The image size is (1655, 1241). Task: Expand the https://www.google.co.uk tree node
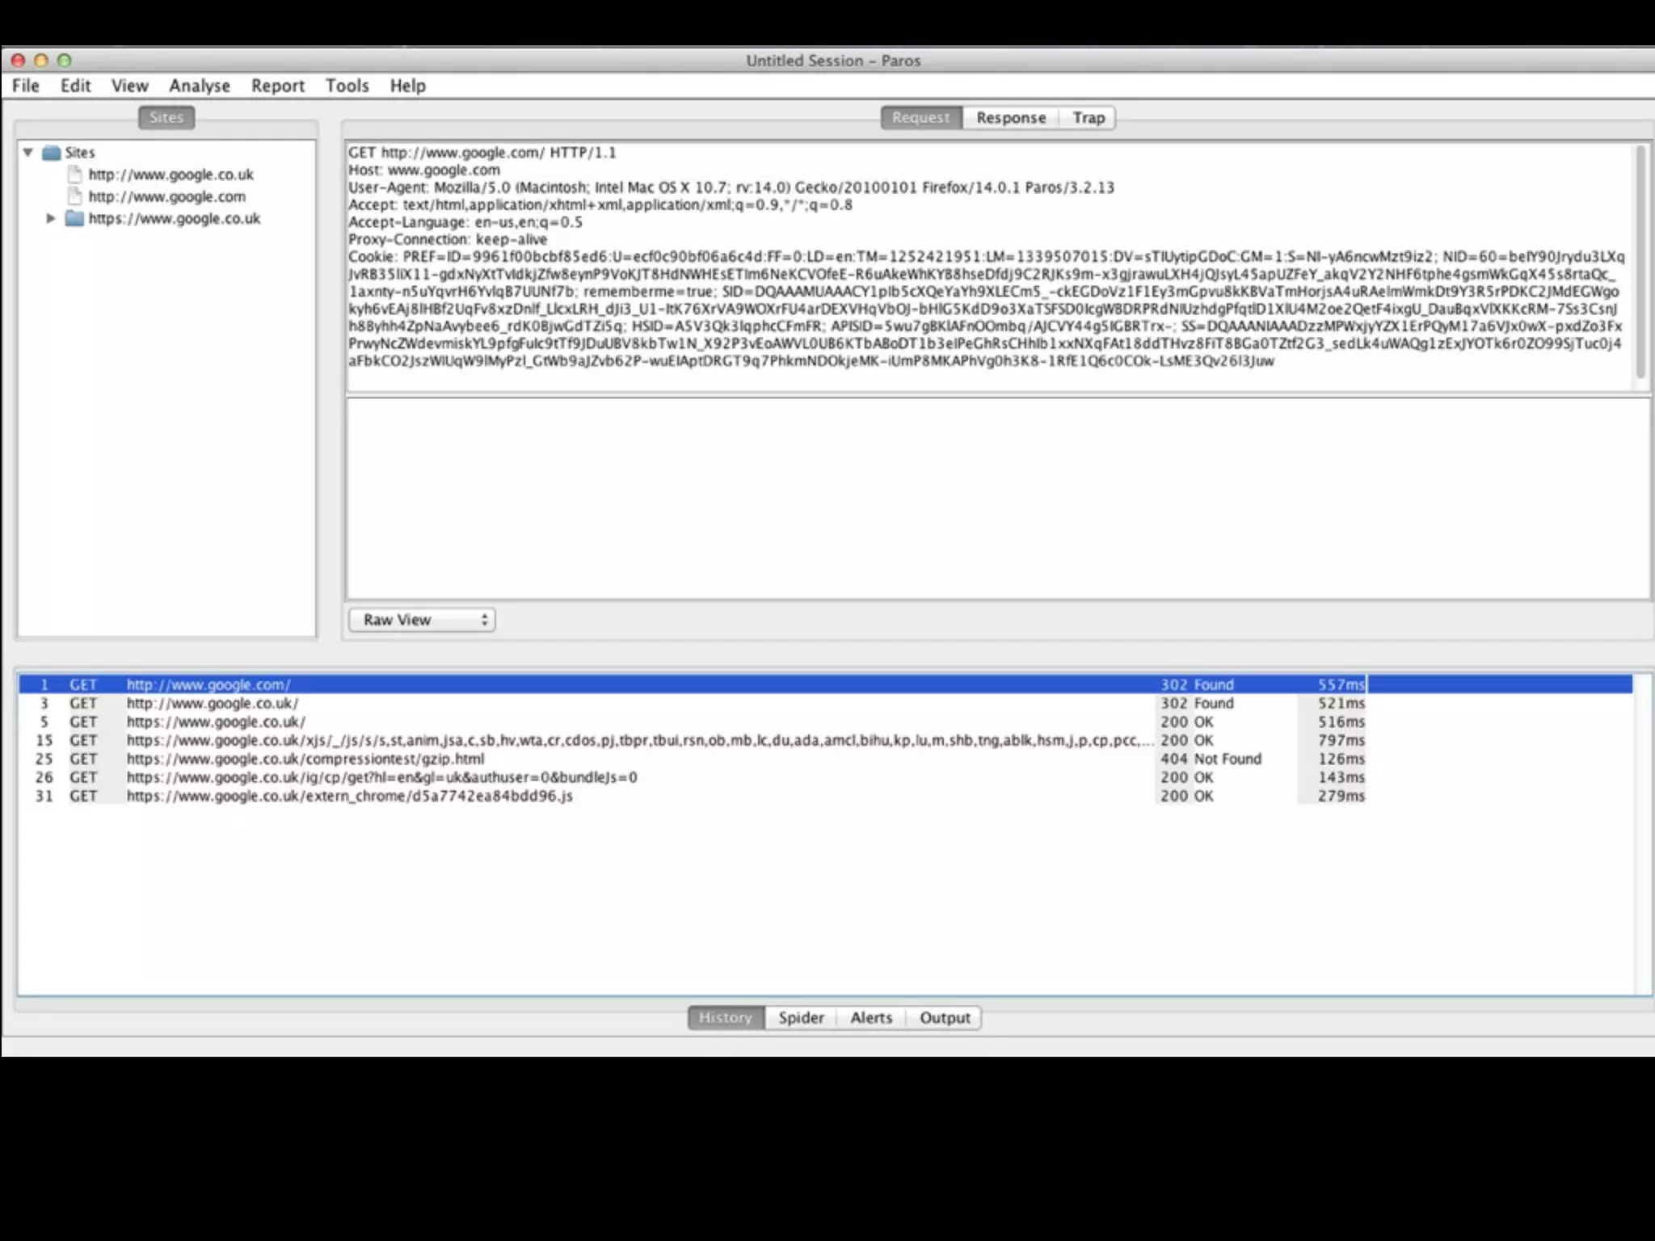[50, 219]
